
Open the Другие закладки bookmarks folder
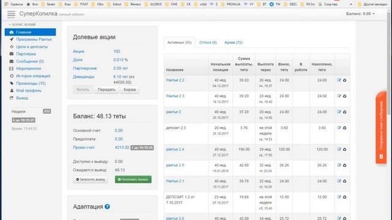pyautogui.click(x=372, y=4)
